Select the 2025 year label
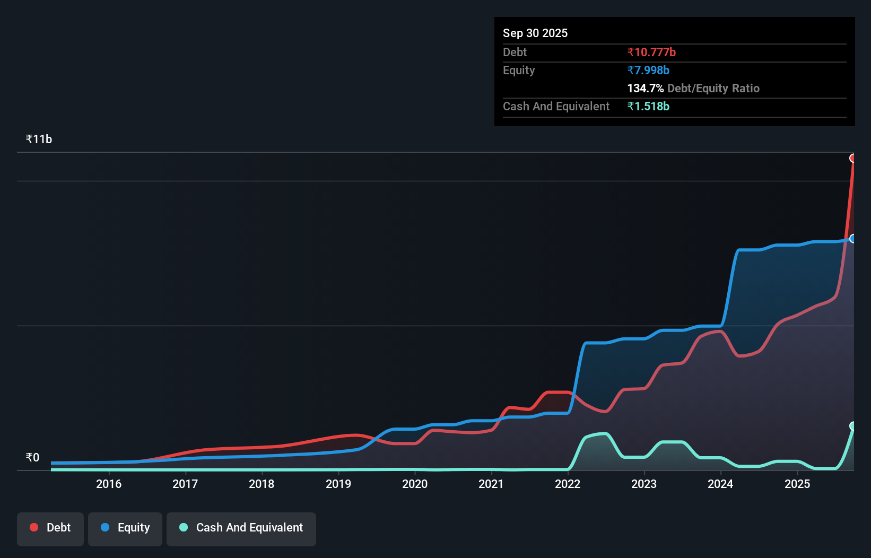Image resolution: width=871 pixels, height=558 pixels. pyautogui.click(x=798, y=484)
